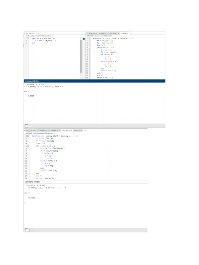This screenshot has height=265, width=199.
Task: Click the panel icon in bottom status bar
Action: pos(26,230)
